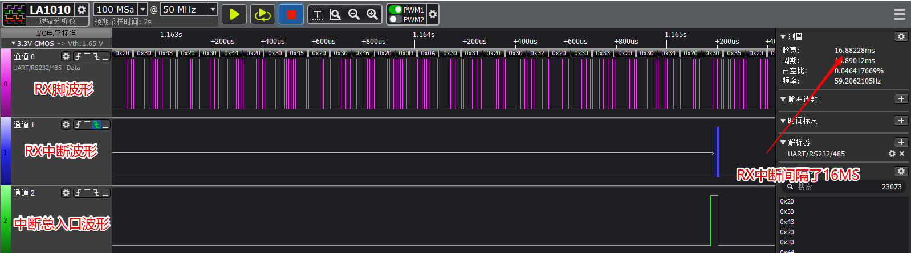
Task: Expand the 3.3V CMOS voltage standard dropdown
Action: click(x=14, y=43)
